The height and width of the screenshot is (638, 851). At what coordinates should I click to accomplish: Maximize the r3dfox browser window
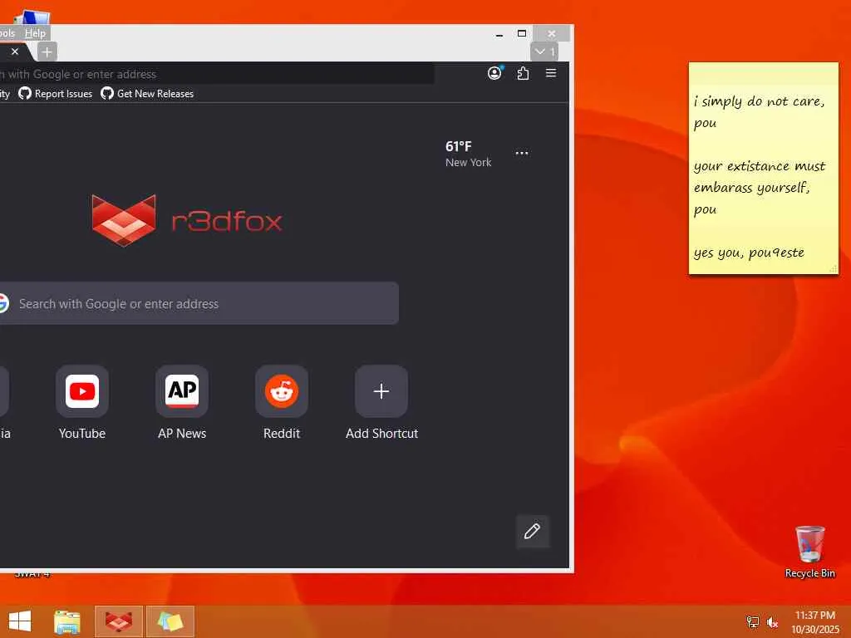(x=522, y=33)
